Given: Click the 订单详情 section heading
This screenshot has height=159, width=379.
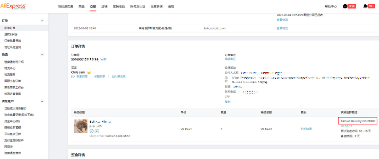Looking at the screenshot, I should pyautogui.click(x=78, y=46).
